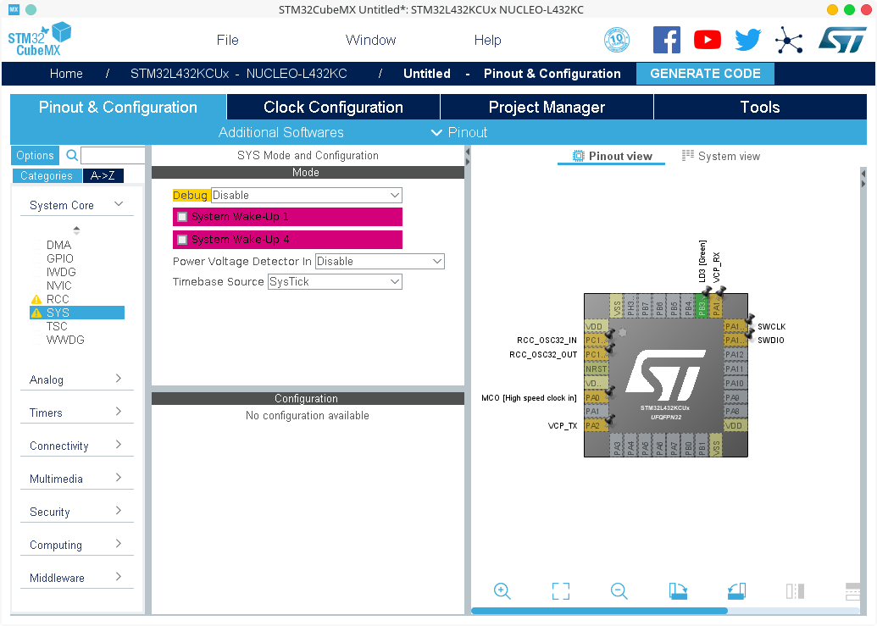Open the Twitter bird icon

click(x=748, y=40)
